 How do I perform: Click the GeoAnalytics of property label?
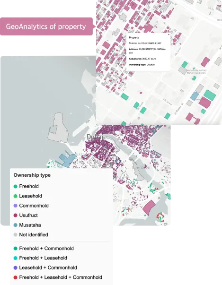46,26
